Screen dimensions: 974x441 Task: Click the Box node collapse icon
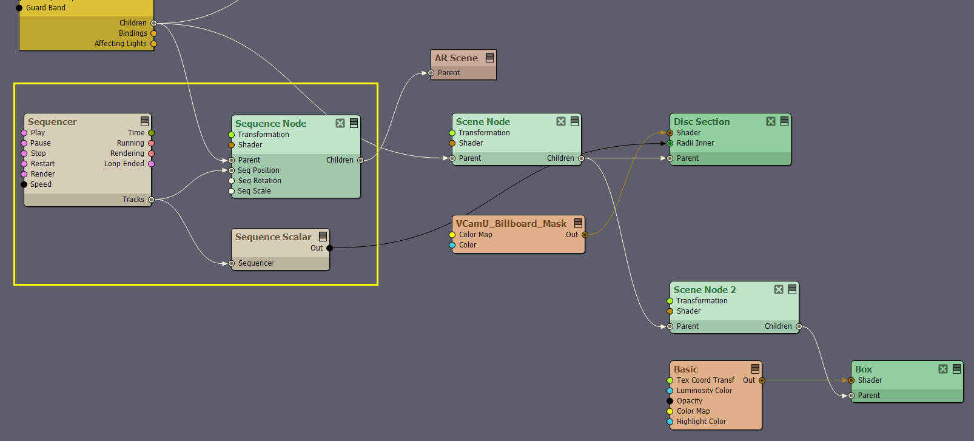pos(956,369)
